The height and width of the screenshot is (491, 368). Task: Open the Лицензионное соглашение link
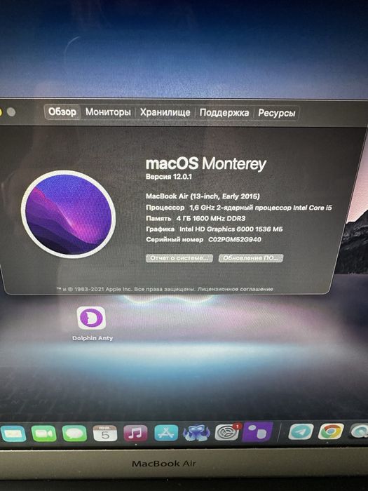tap(235, 289)
